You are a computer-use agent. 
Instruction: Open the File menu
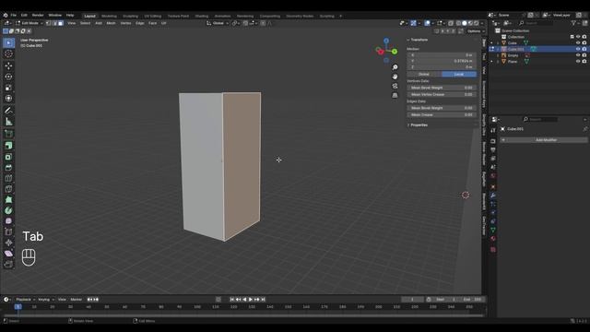(14, 16)
